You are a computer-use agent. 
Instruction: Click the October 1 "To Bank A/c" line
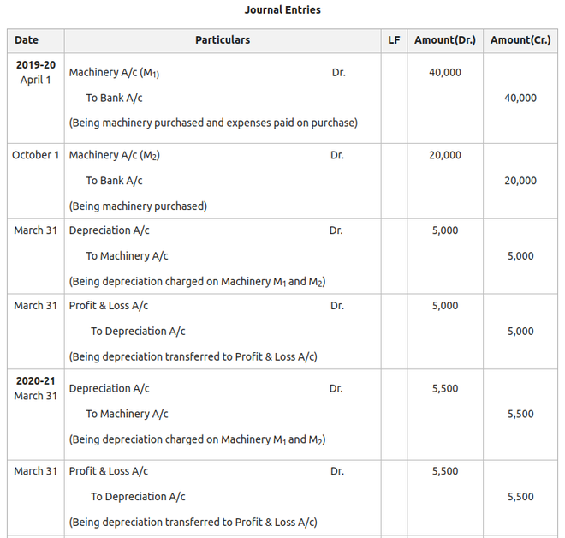click(x=114, y=181)
